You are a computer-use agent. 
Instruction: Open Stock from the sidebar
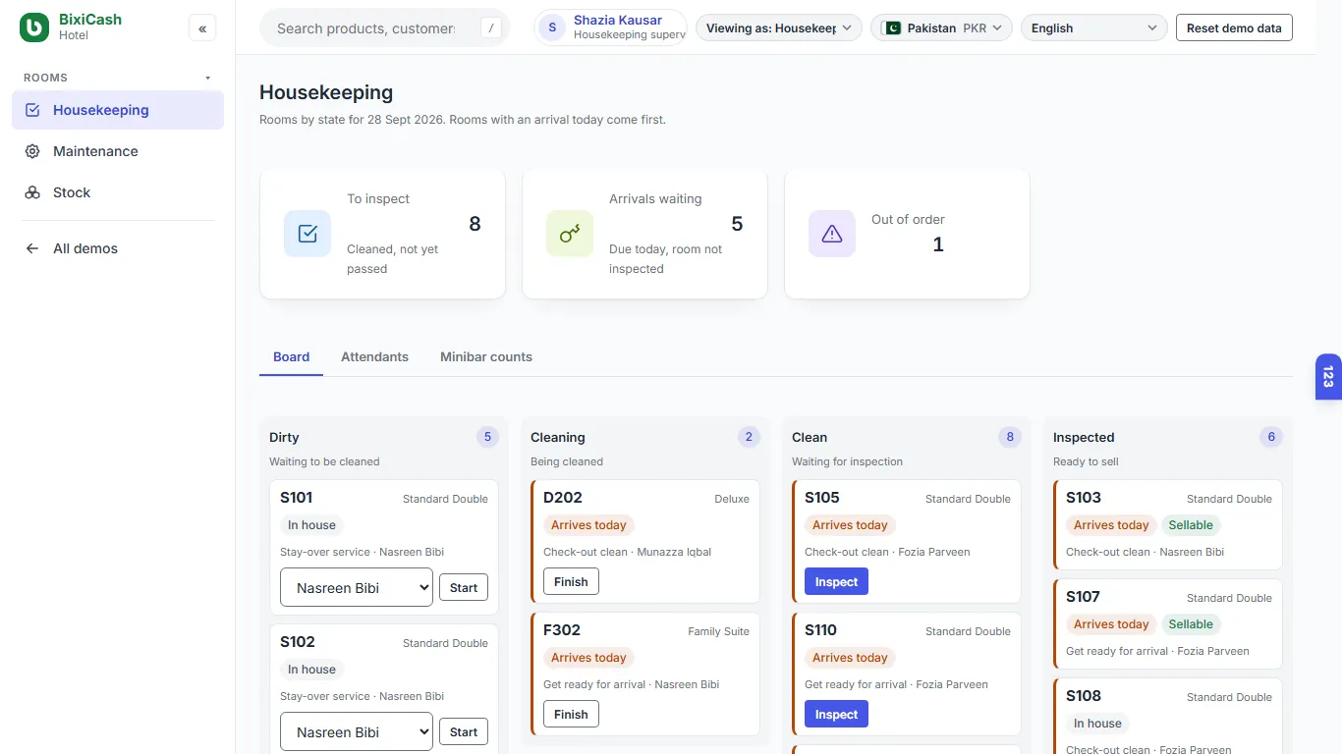point(118,192)
